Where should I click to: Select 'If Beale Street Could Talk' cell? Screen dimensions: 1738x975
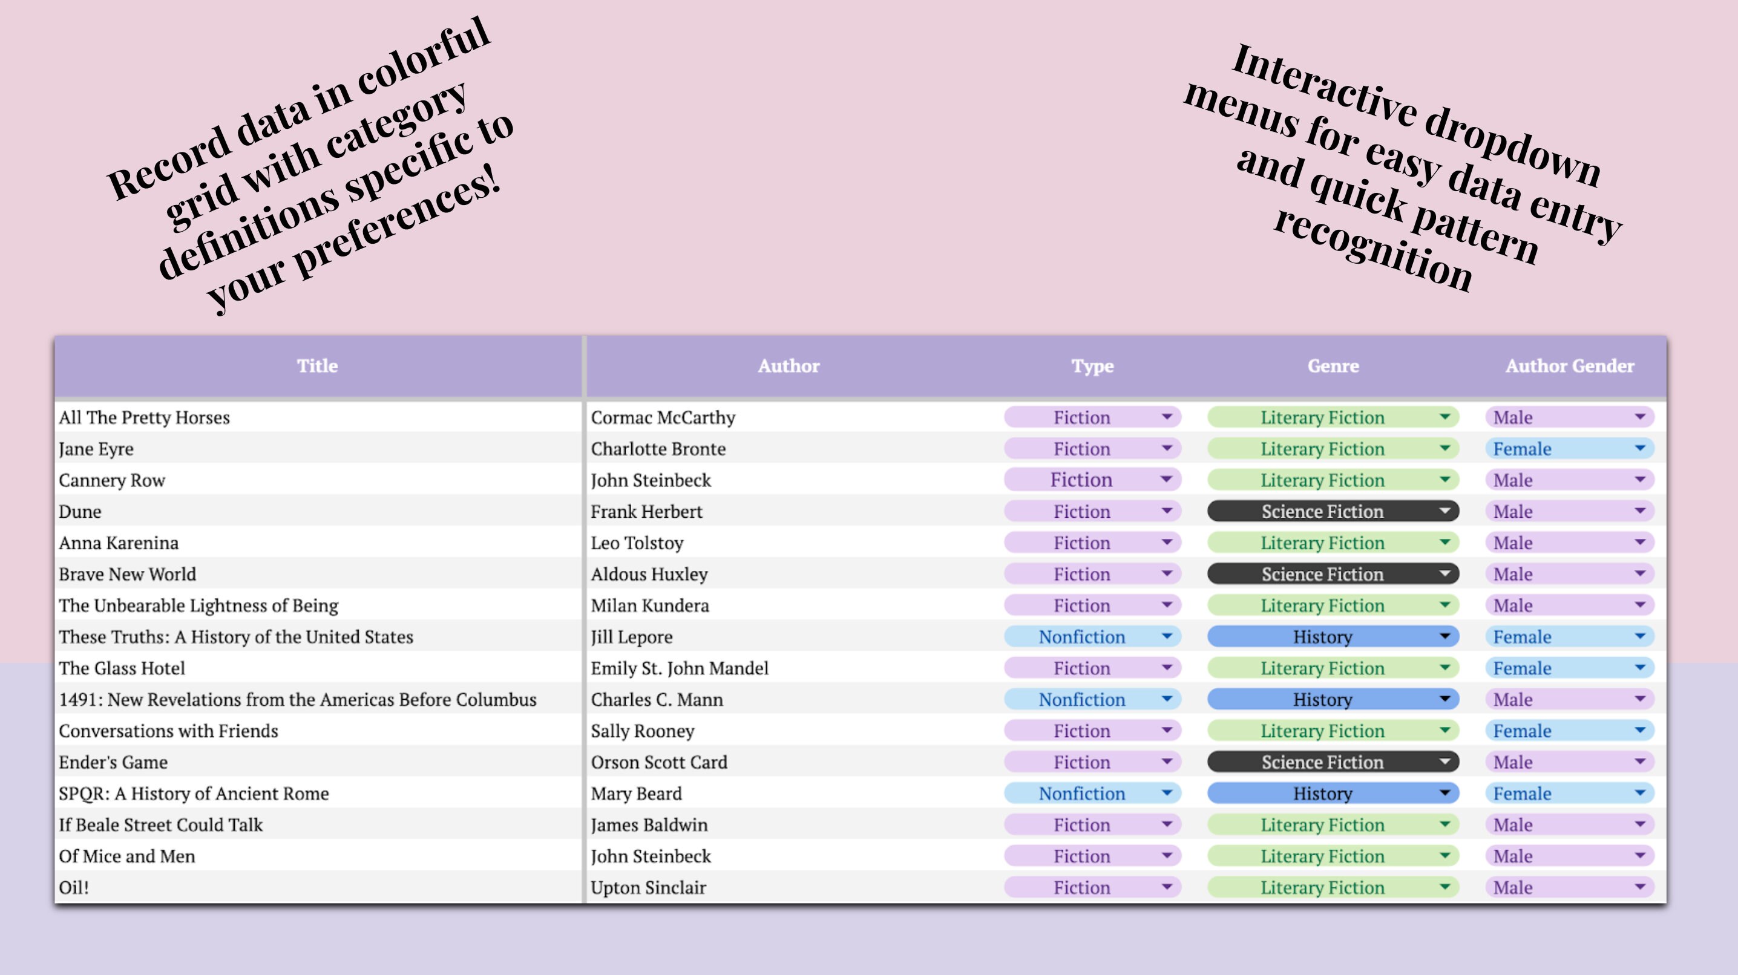pos(318,824)
